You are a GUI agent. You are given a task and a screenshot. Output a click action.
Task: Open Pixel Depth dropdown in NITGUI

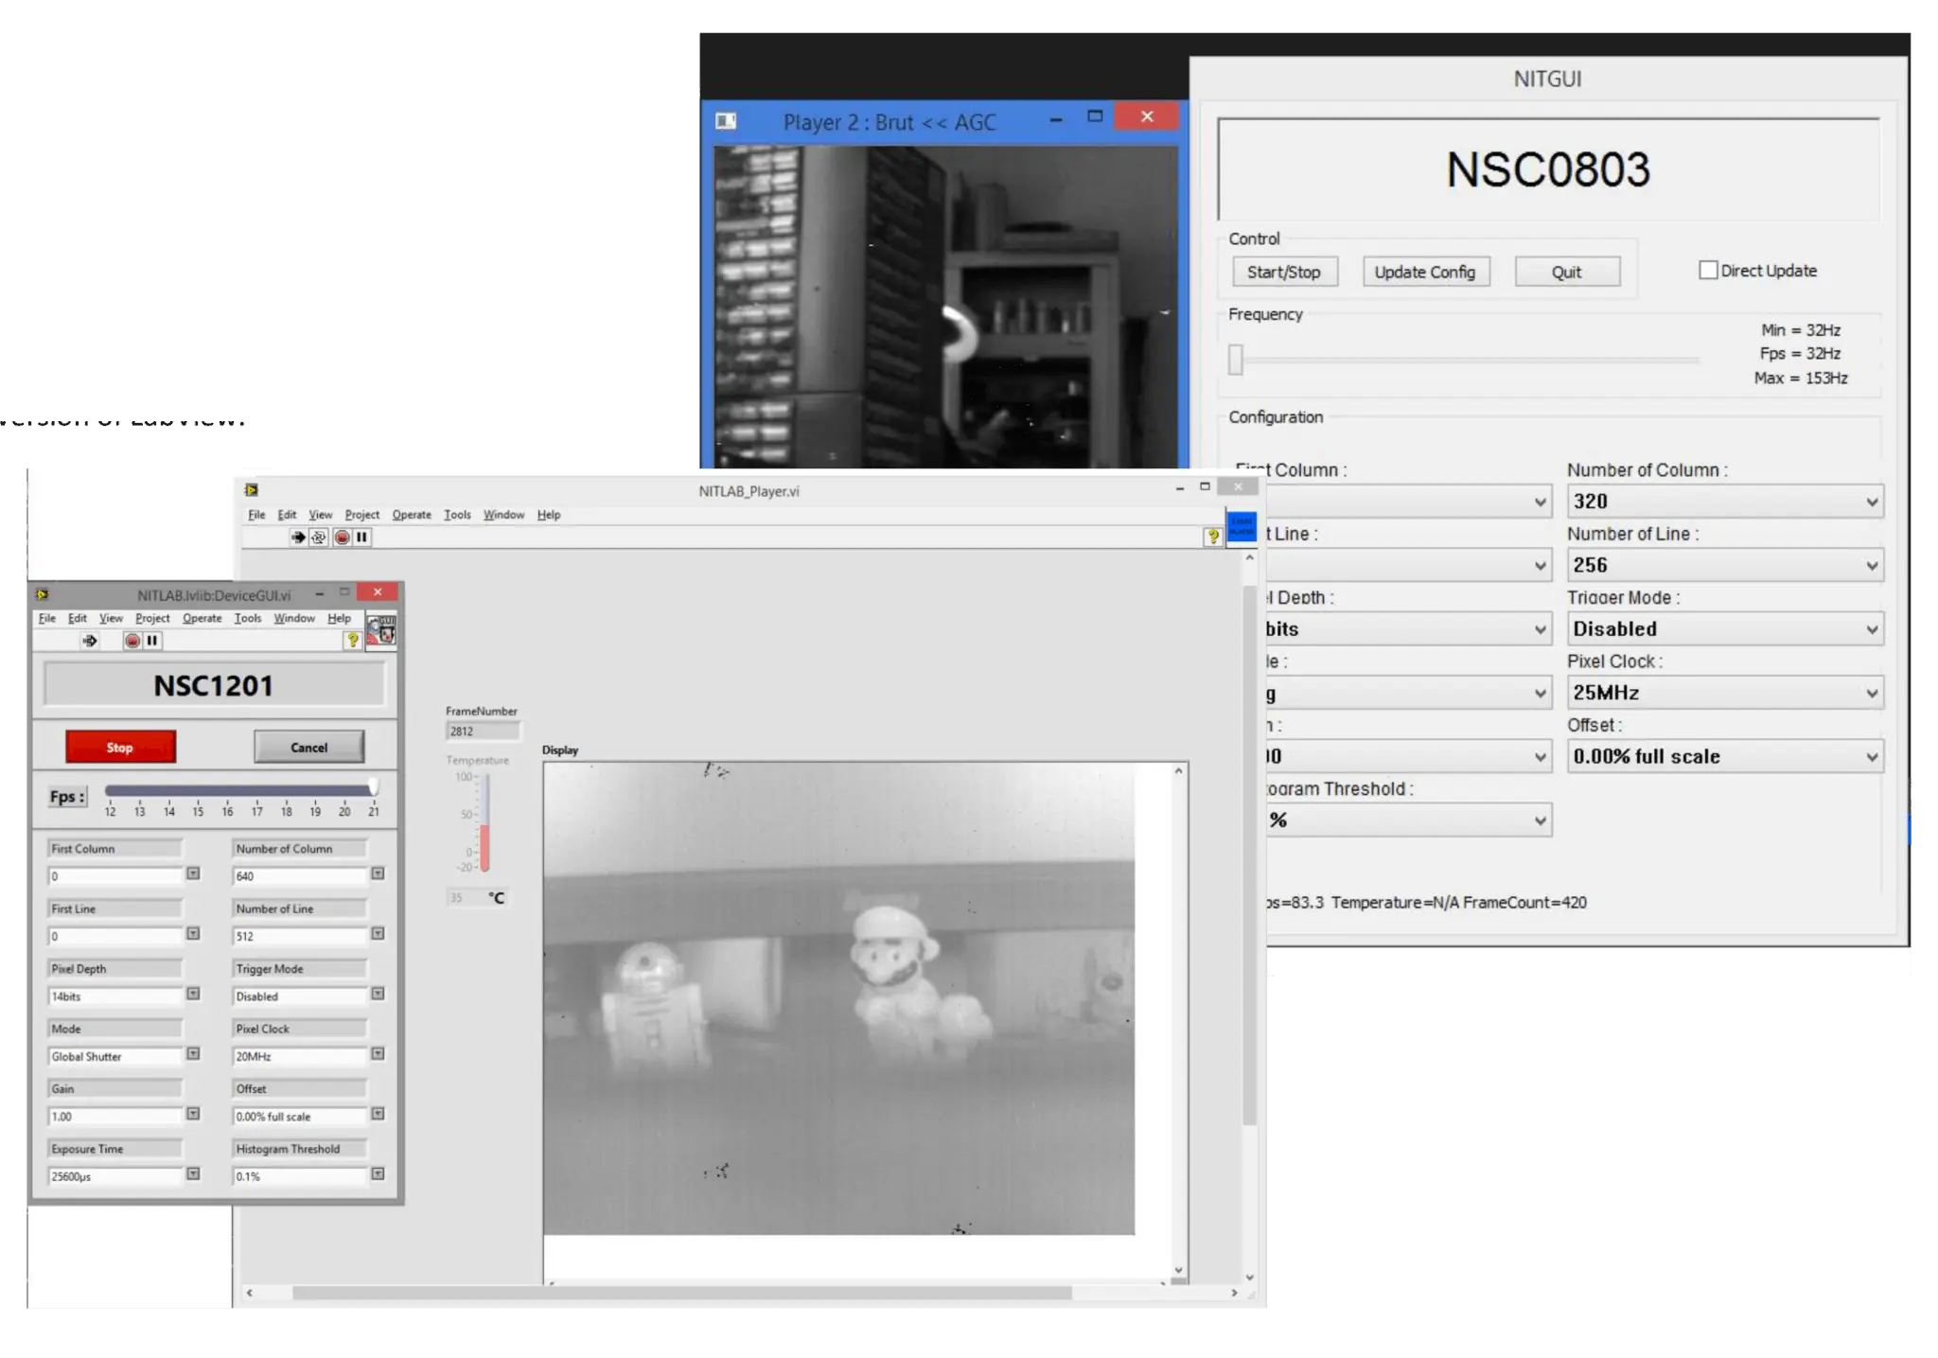pyautogui.click(x=1408, y=629)
